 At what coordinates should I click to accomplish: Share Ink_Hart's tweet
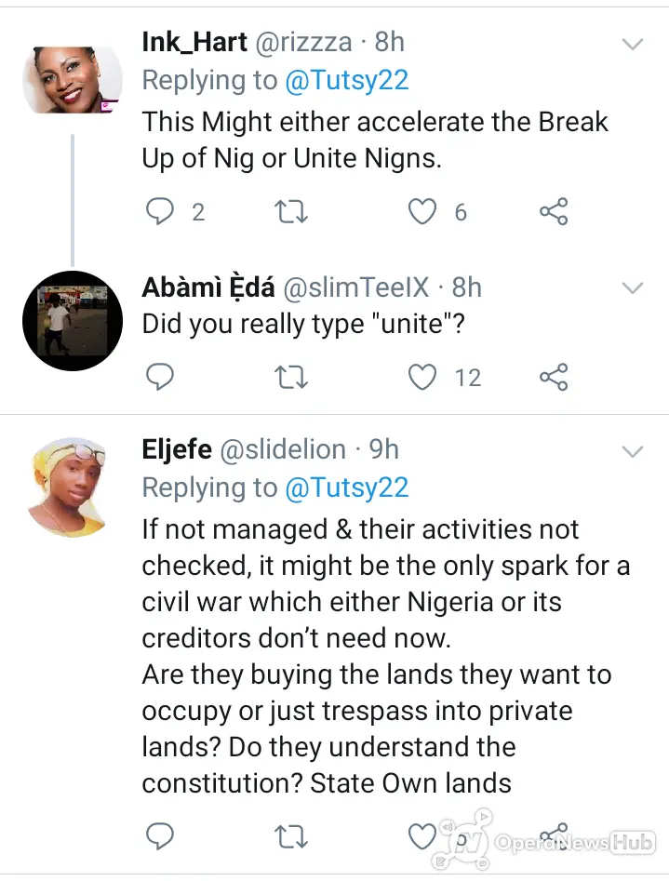coord(554,212)
